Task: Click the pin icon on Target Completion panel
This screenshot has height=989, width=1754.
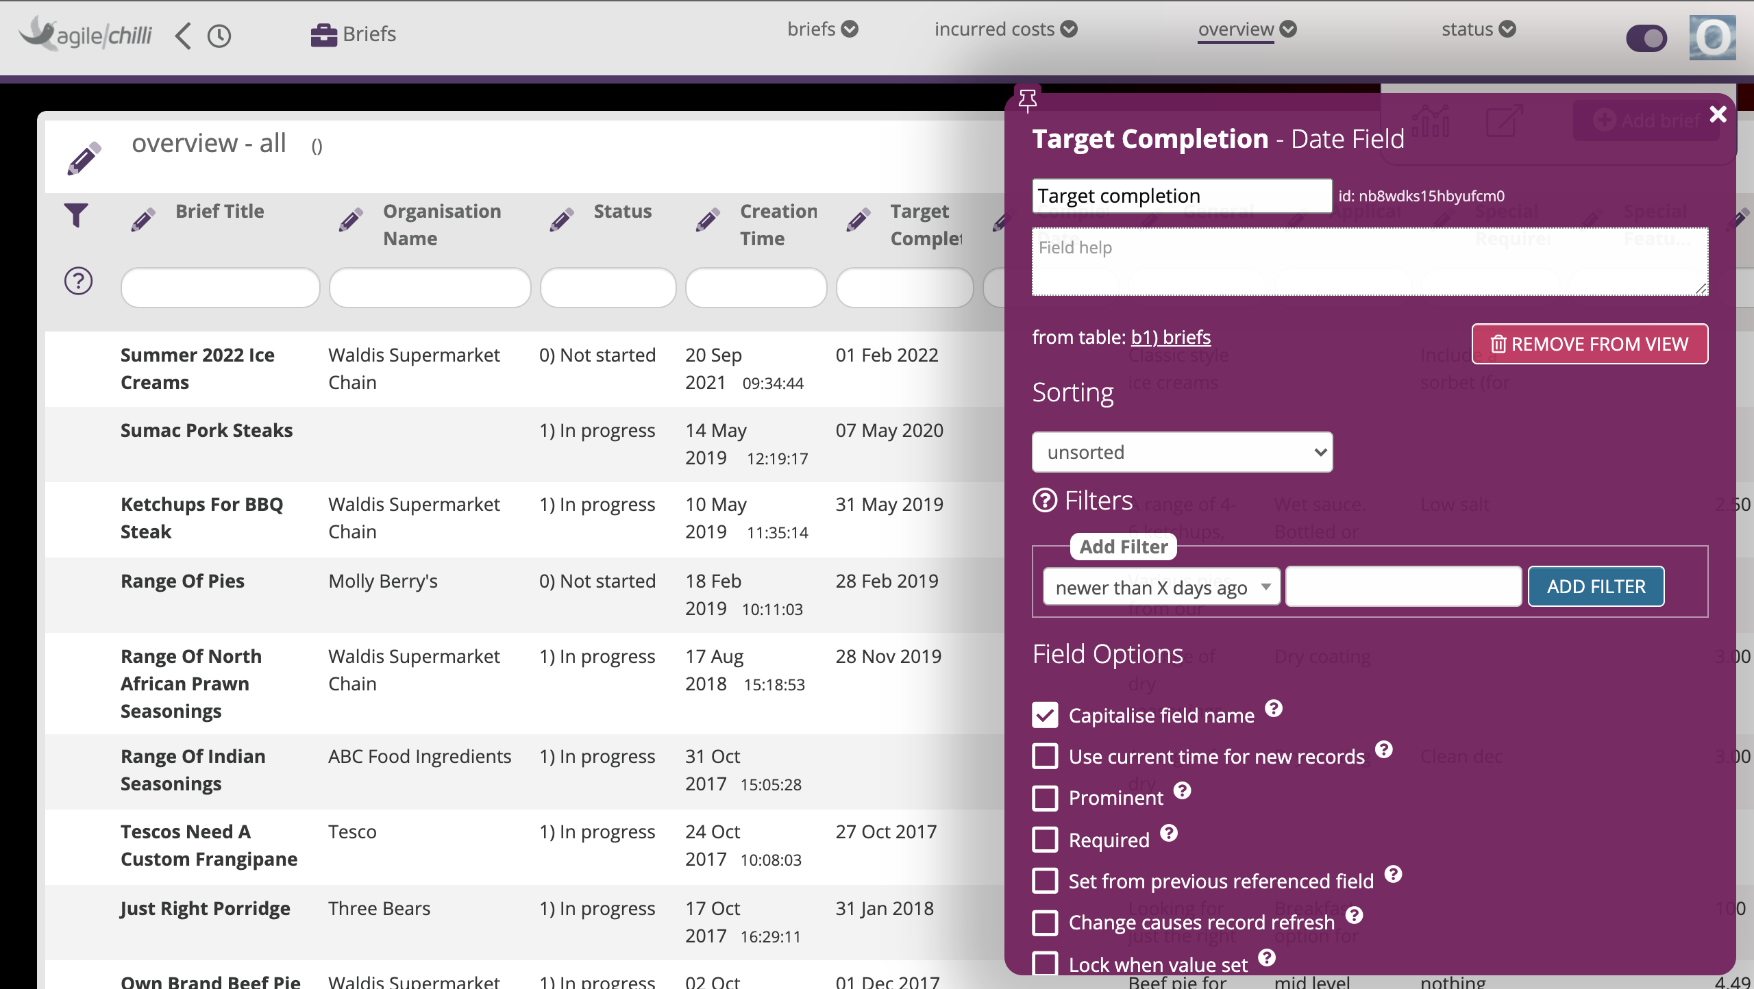Action: pos(1027,100)
